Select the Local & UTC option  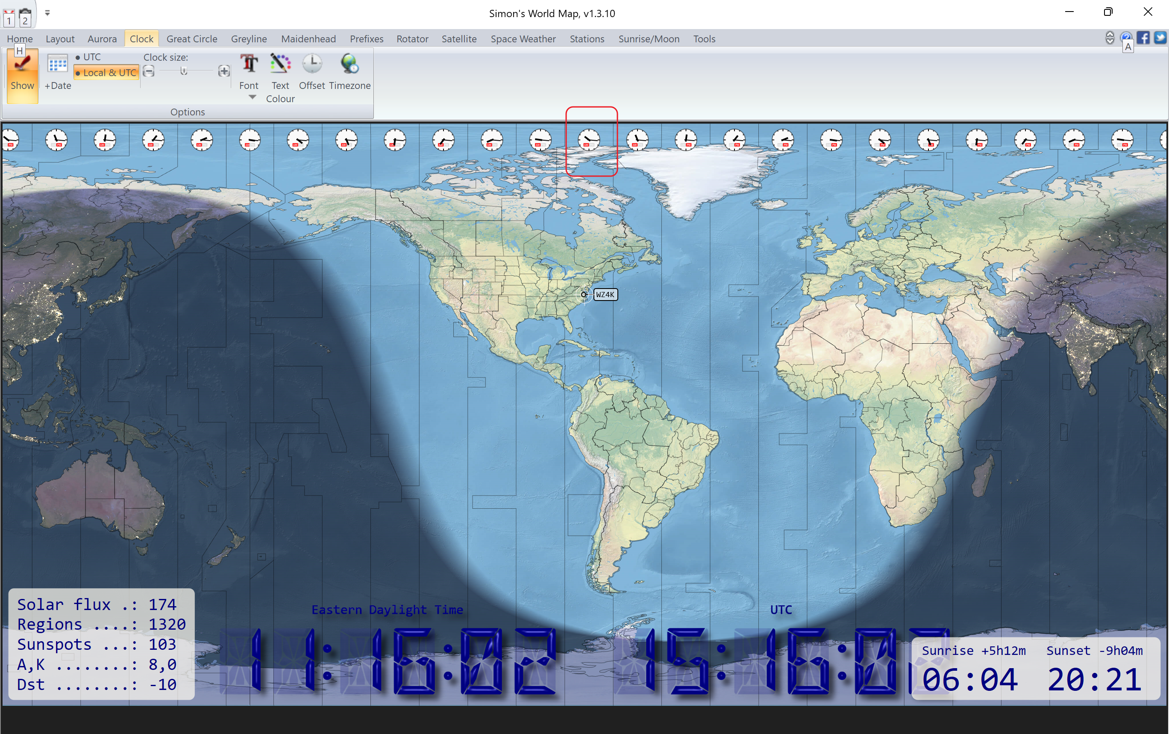[x=106, y=73]
